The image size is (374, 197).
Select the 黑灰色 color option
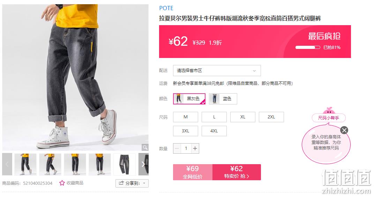189,99
